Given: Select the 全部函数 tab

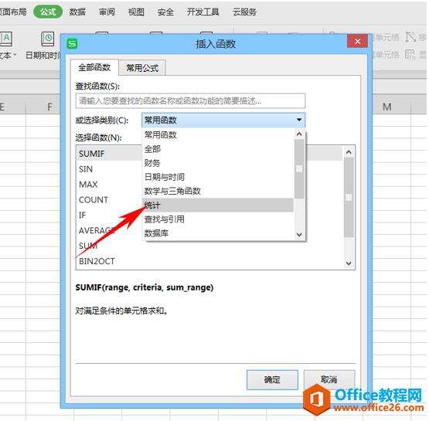Looking at the screenshot, I should pos(94,67).
